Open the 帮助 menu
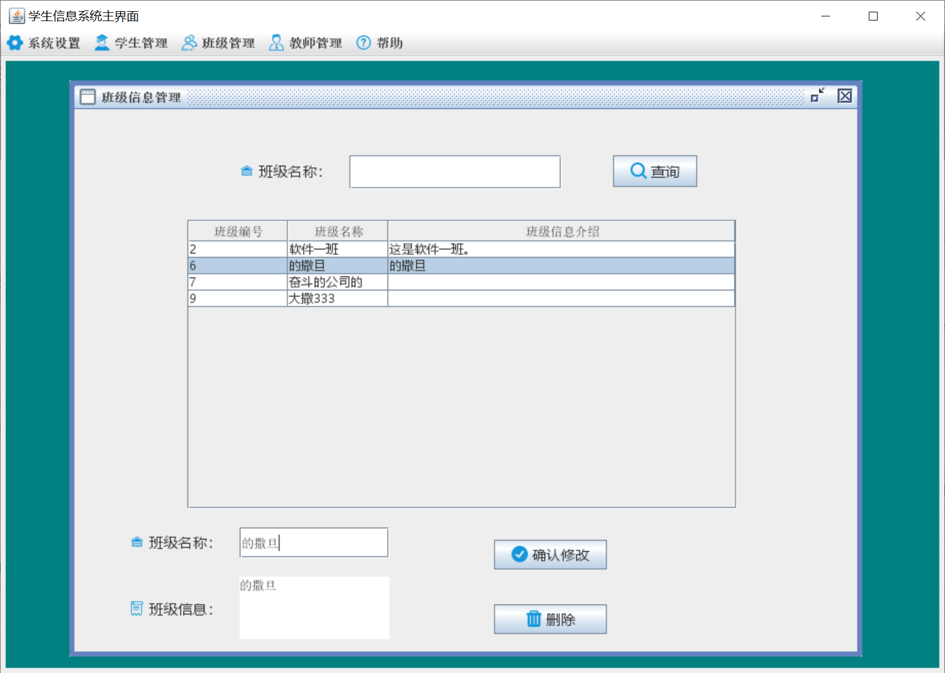Screen dimensions: 945x673 (x=379, y=43)
